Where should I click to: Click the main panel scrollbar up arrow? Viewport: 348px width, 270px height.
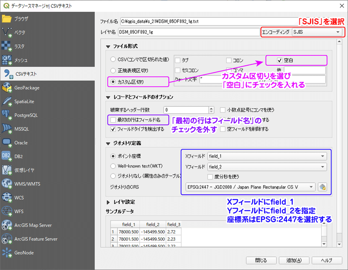[339, 41]
